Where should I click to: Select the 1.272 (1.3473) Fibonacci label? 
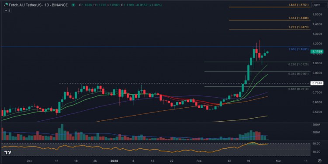[298, 27]
